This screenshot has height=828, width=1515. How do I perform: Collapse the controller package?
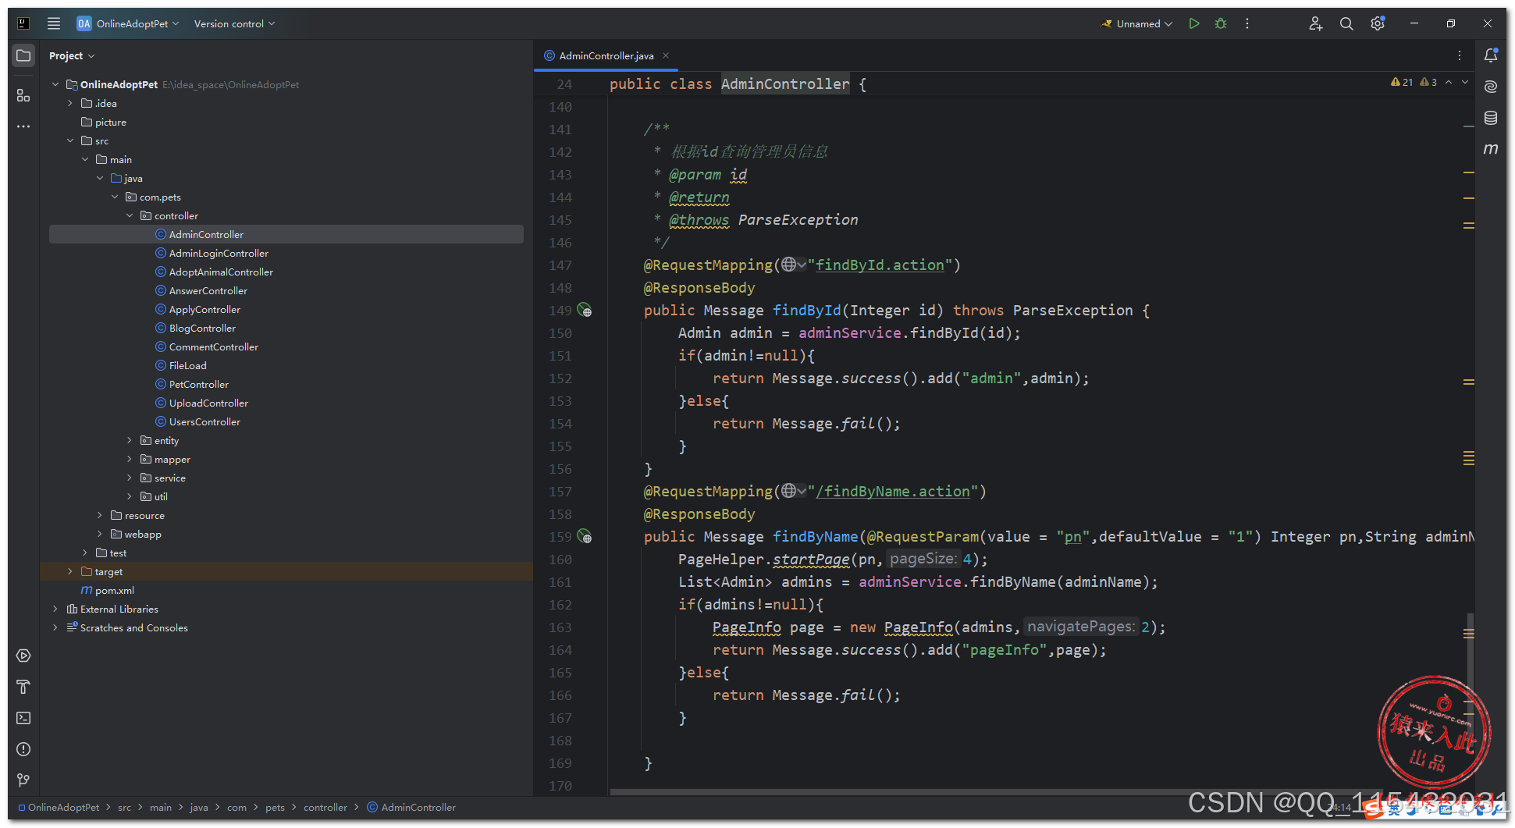coord(130,215)
